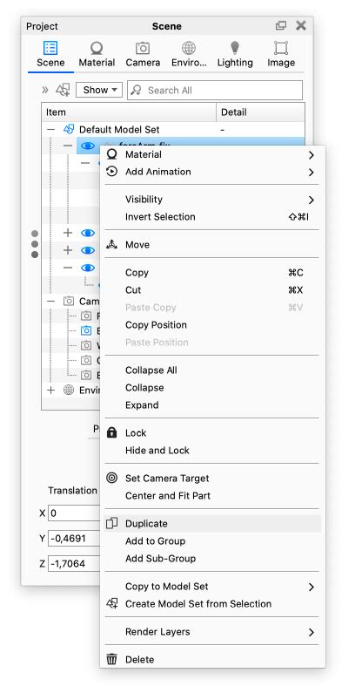The height and width of the screenshot is (693, 355).
Task: Open the Environment globe tab
Action: (189, 48)
